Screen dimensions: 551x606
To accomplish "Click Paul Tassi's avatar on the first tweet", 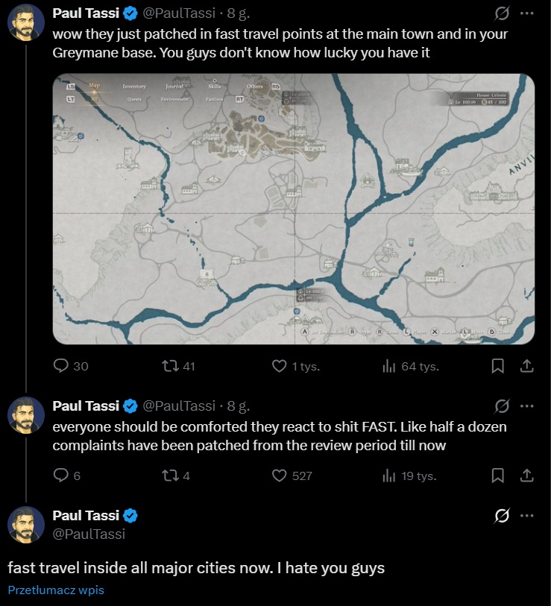I will [x=26, y=26].
